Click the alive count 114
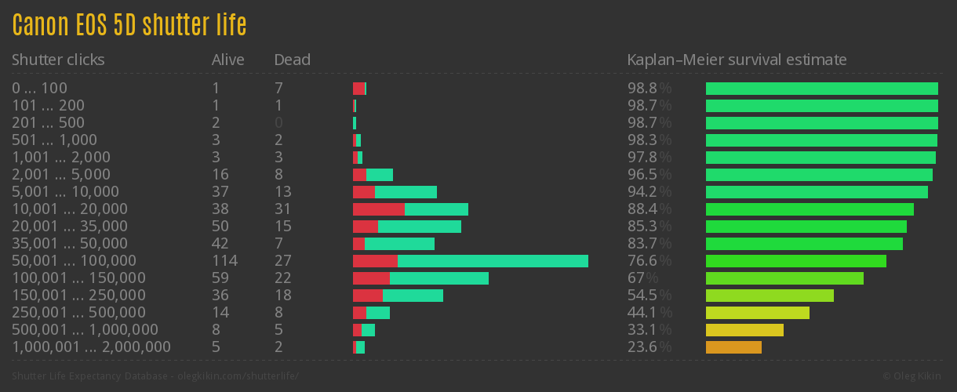Viewport: 957px width, 392px height. click(224, 261)
